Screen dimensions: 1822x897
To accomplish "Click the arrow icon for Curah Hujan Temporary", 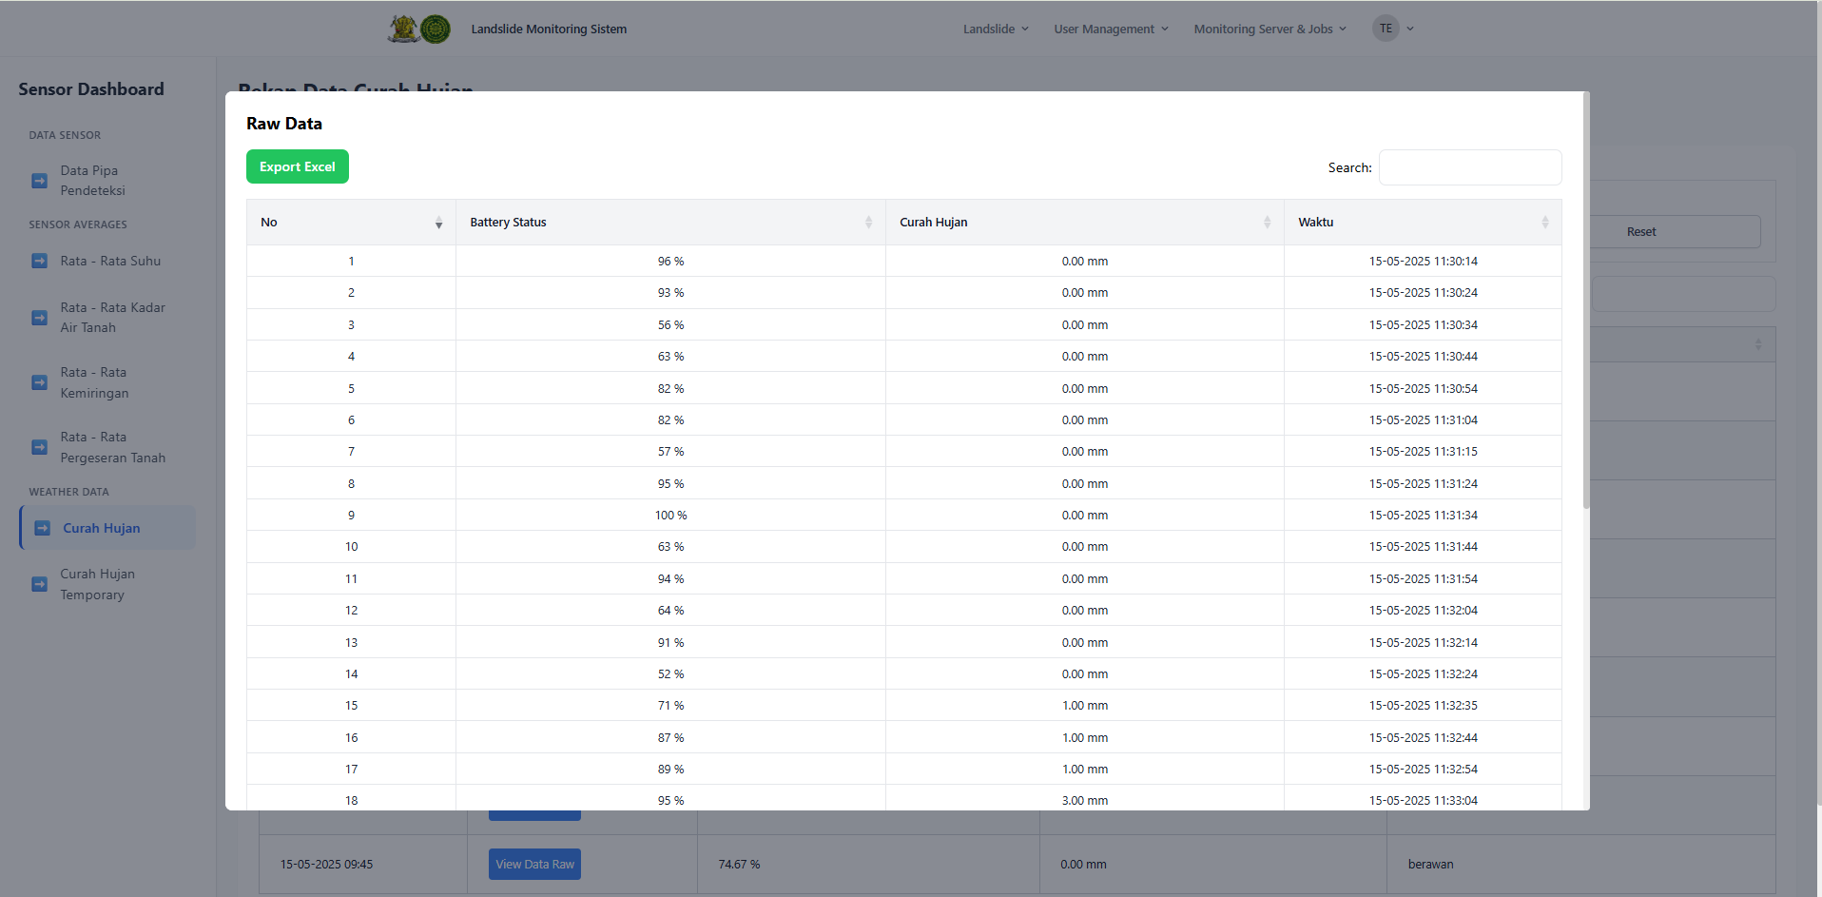I will [39, 584].
